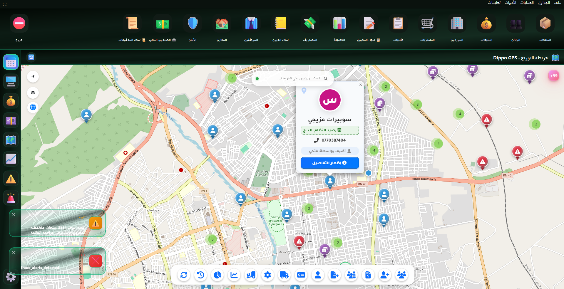The height and width of the screenshot is (289, 564).
Task: Open the line chart sidebar icon
Action: (11, 159)
